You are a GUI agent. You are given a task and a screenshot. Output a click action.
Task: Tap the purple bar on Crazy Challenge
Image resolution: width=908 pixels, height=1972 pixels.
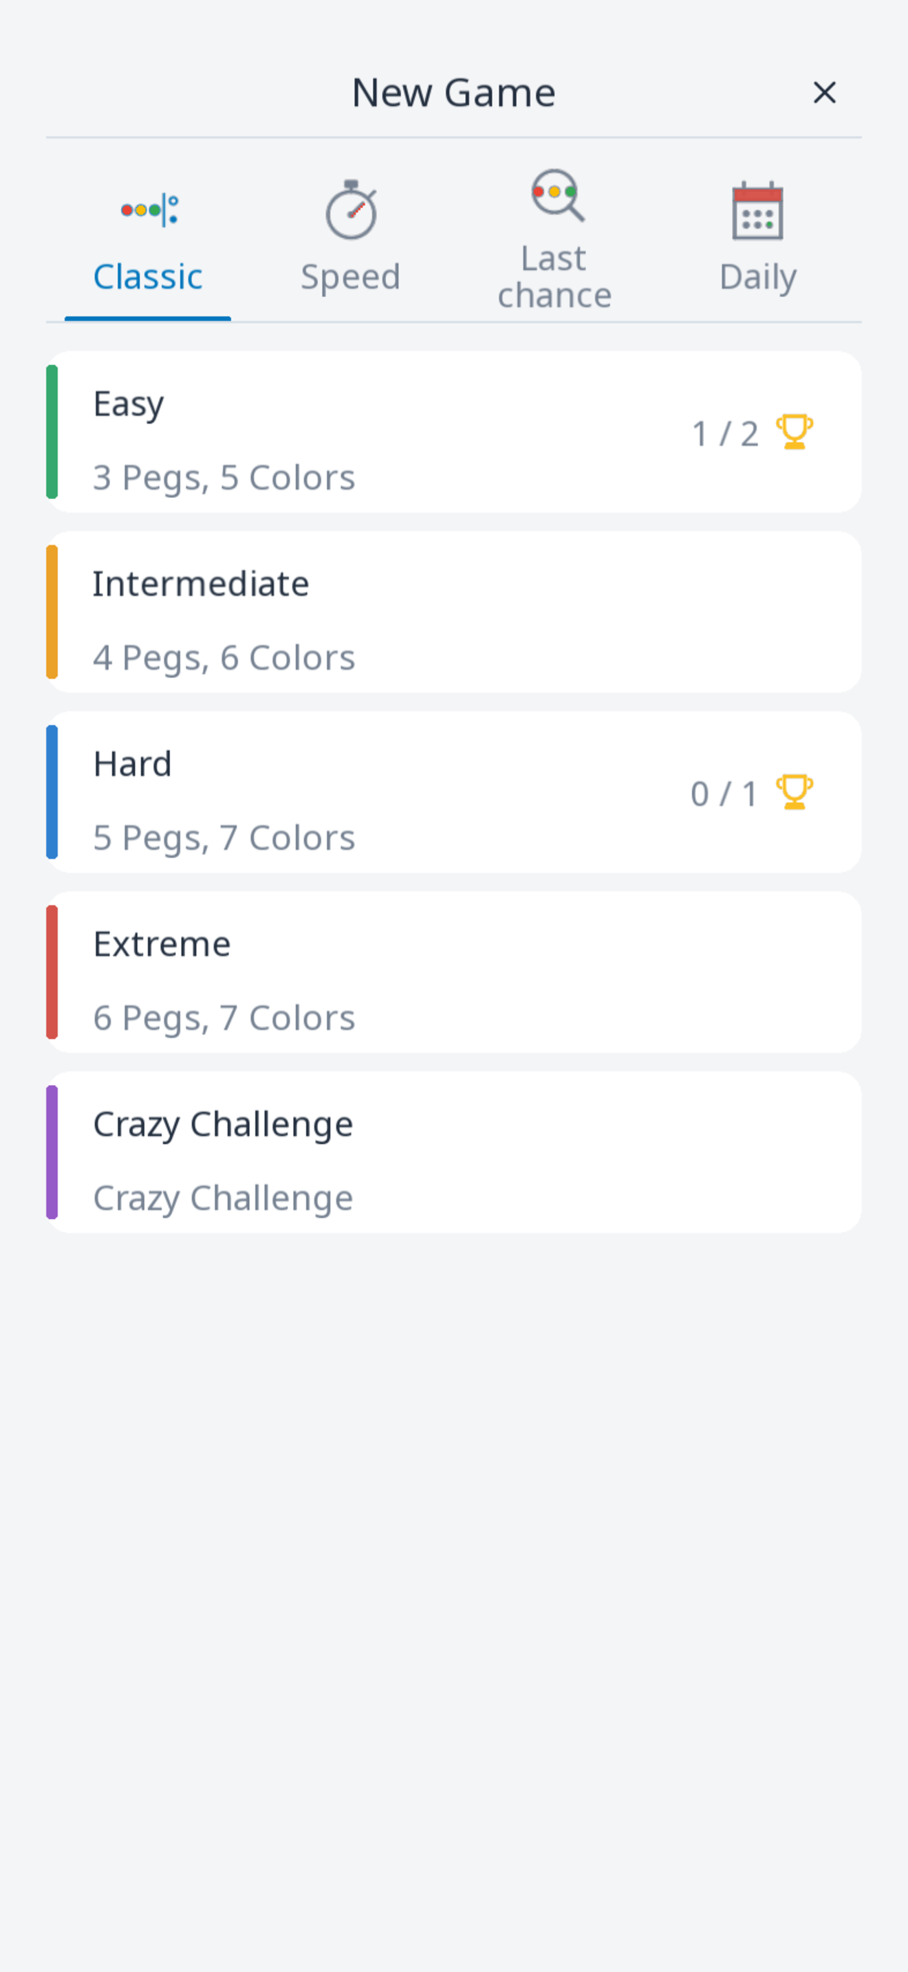tap(52, 1152)
